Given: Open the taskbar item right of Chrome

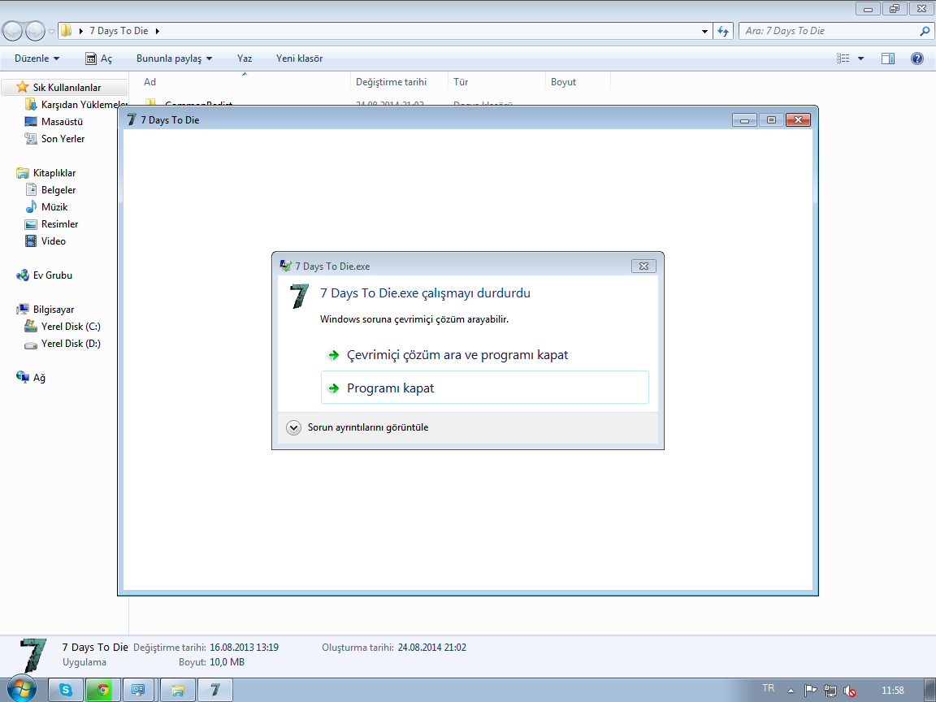Looking at the screenshot, I should point(138,690).
